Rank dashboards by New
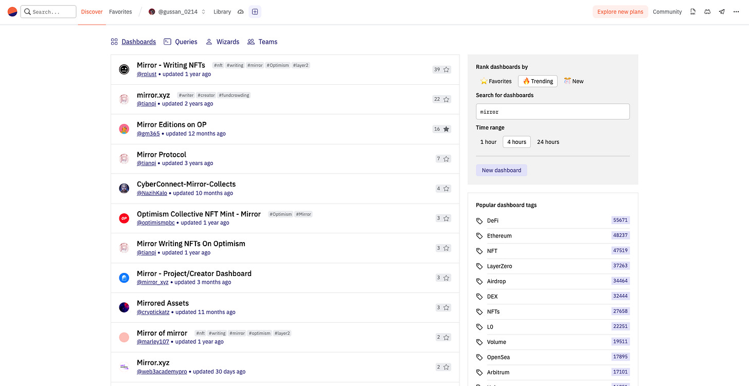Viewport: 749px width, 386px height. click(574, 81)
